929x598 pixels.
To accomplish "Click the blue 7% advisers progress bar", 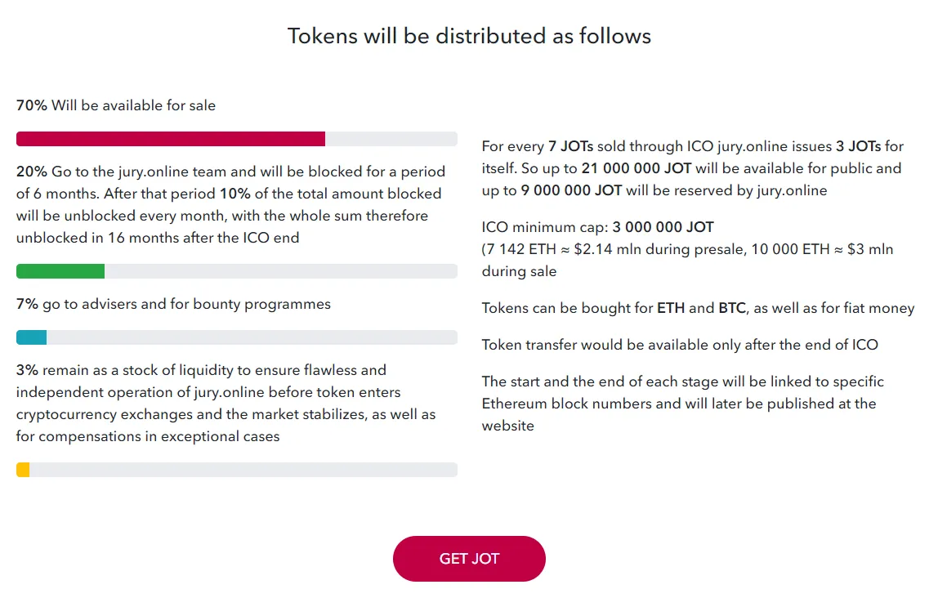I will click(31, 337).
